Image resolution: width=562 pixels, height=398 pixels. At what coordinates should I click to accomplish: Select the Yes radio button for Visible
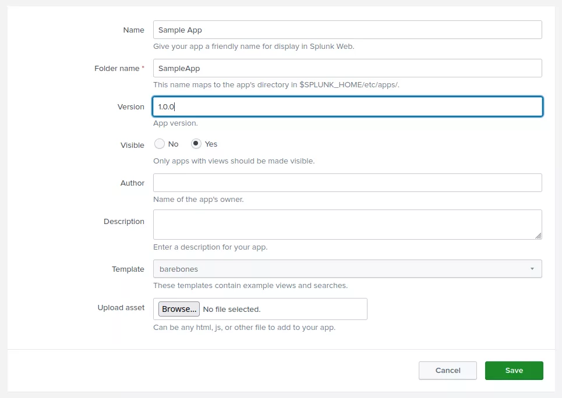point(196,144)
